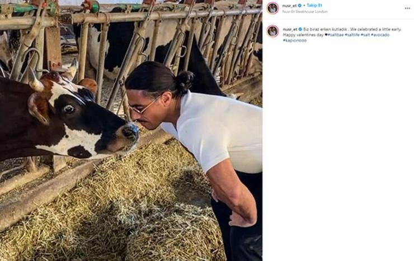Screen dimensions: 414x261
Task: Click the black heart emoji in caption
Action: [326, 35]
